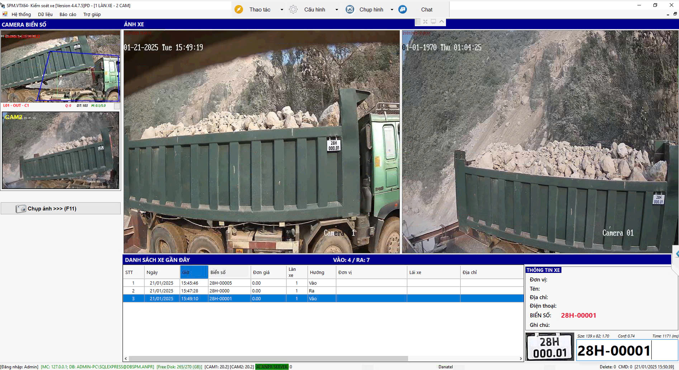Click the Đăng nhập: Admin status entry
Viewport: 679px width, 370px height.
(19, 367)
